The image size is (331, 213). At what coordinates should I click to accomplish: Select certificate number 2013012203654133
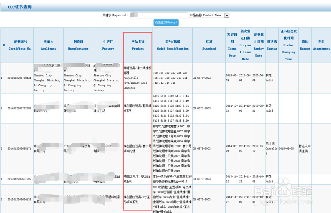click(x=20, y=199)
